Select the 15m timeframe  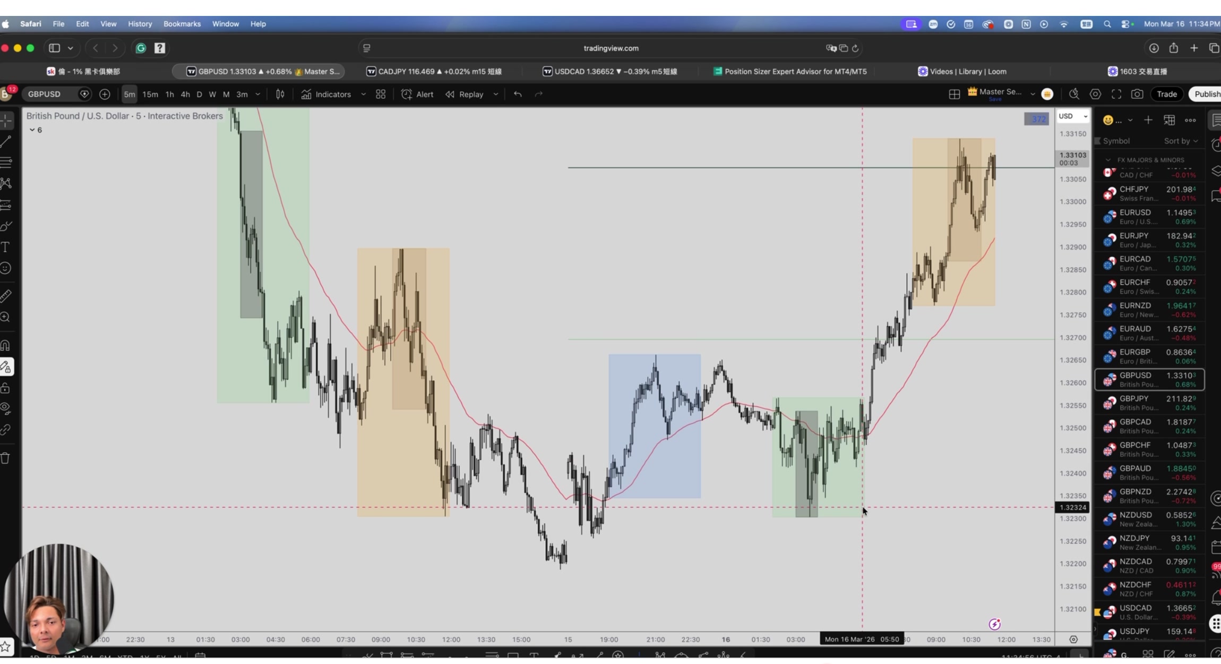coord(150,94)
